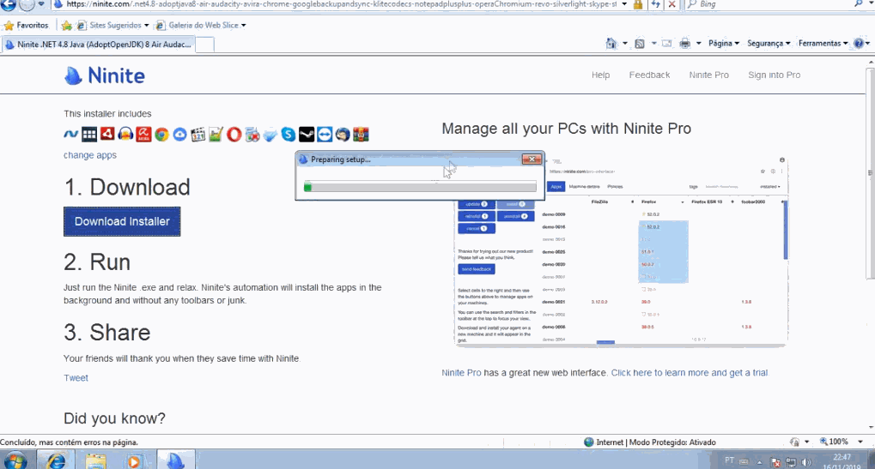Click Internet Explorer taskbar icon
This screenshot has width=875, height=469.
56,460
